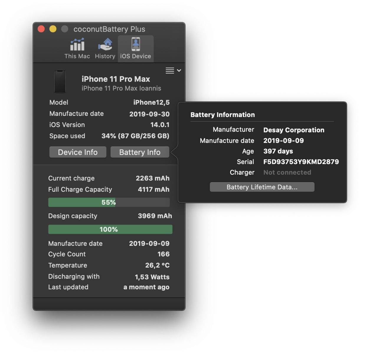This screenshot has height=354, width=368.
Task: Click the Cycle Count value 166
Action: (x=163, y=254)
